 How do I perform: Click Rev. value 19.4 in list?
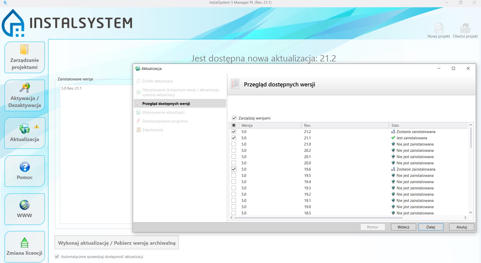[307, 182]
